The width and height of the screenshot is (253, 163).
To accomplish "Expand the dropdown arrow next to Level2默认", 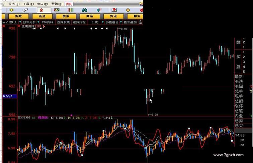I will point(20,22).
